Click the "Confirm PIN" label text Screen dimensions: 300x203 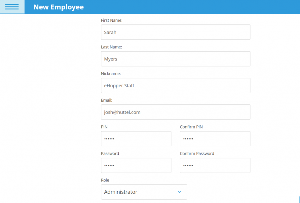pyautogui.click(x=191, y=127)
